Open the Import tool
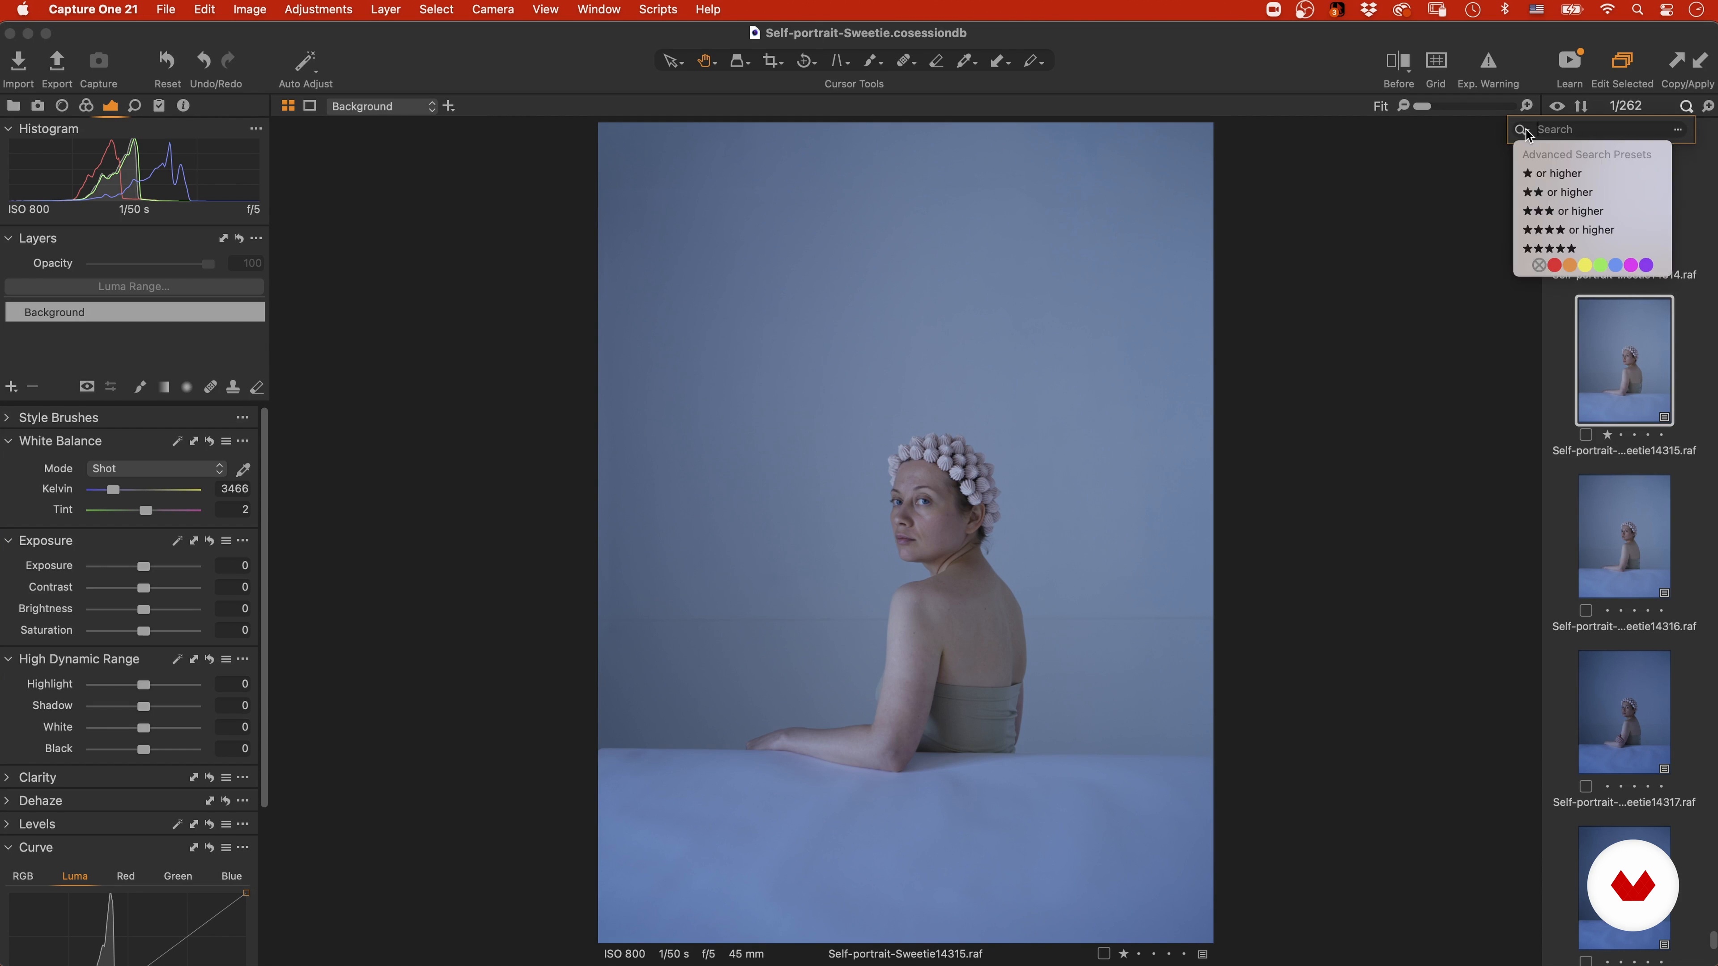 tap(18, 61)
